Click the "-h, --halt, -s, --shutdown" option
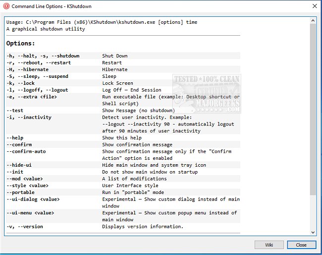The width and height of the screenshot is (322, 255). pos(43,56)
